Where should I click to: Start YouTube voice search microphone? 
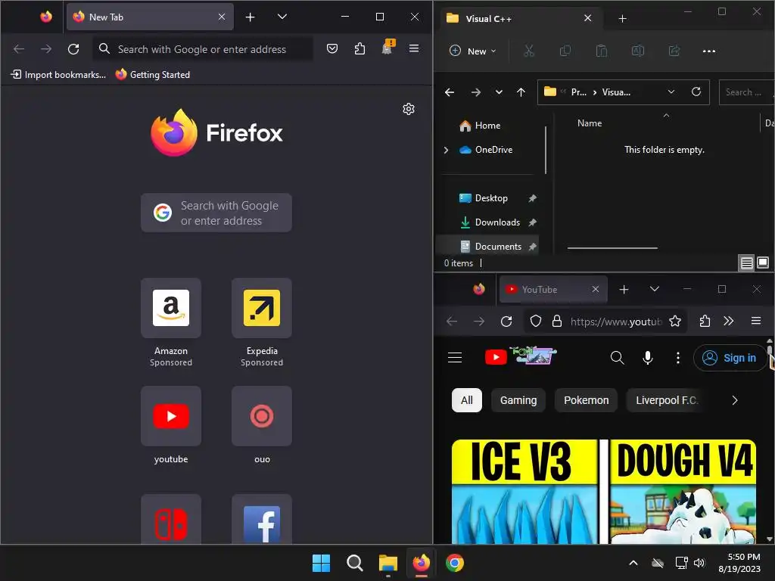[648, 357]
